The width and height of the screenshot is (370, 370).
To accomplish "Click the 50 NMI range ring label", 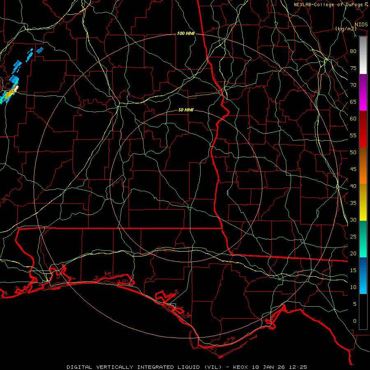I will (186, 110).
